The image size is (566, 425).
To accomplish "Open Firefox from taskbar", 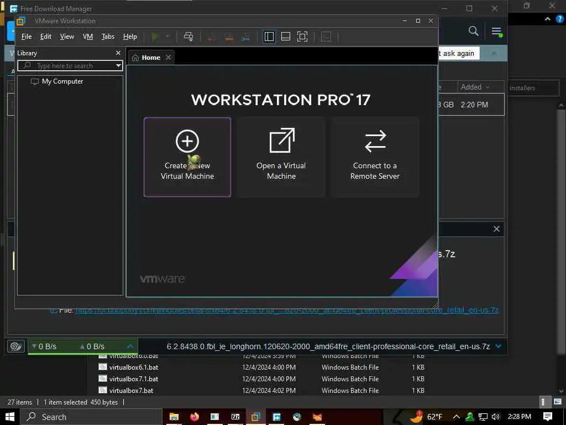I will [195, 417].
